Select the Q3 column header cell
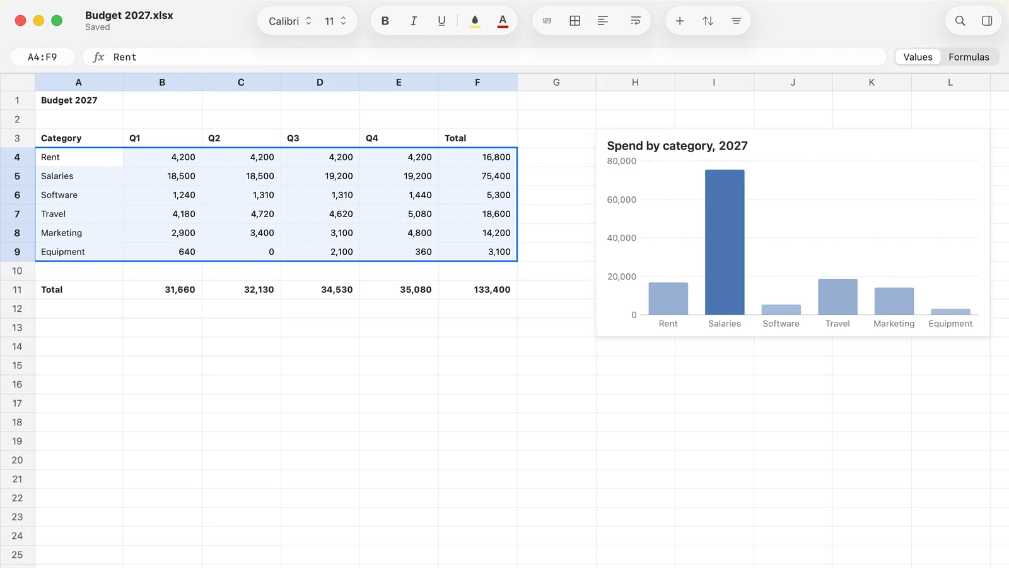The image size is (1009, 568). (320, 138)
